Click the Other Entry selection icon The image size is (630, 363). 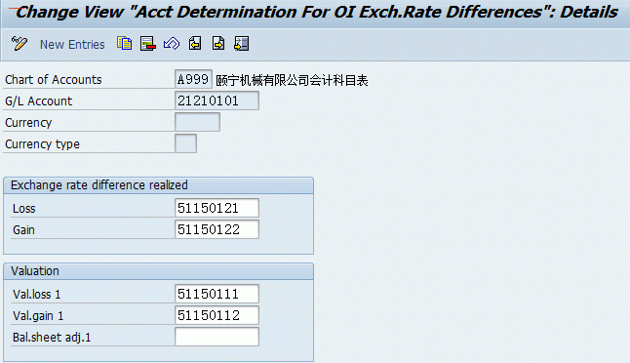pos(242,43)
